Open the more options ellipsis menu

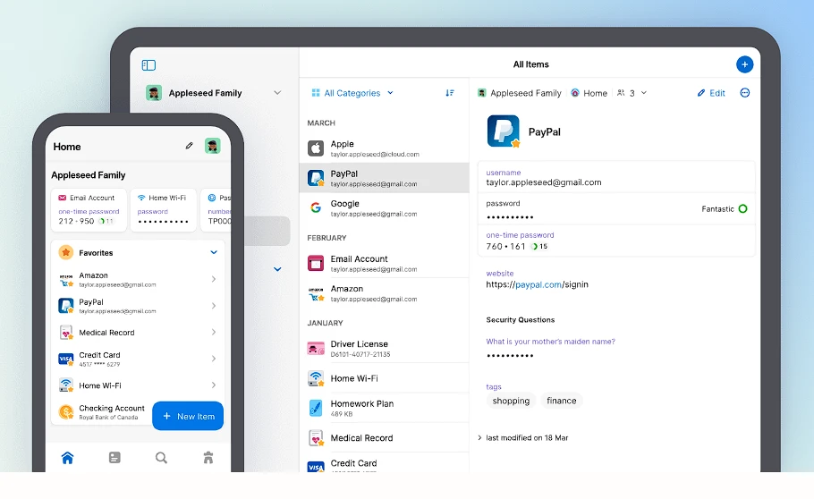(x=745, y=93)
